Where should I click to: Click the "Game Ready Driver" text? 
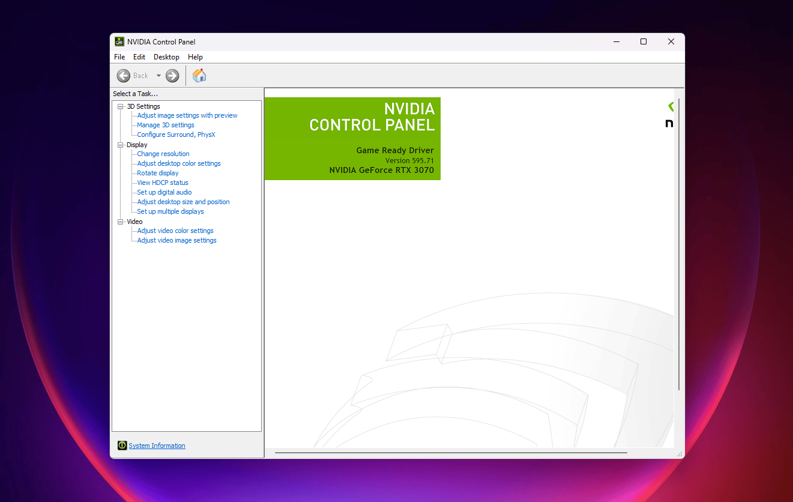coord(395,151)
